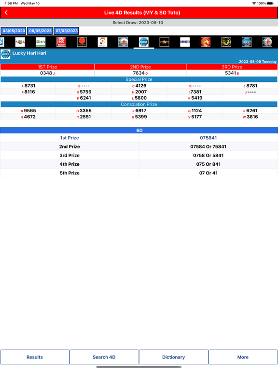278x370 pixels.
Task: Select the green STC lottery logo
Action: tap(41, 42)
